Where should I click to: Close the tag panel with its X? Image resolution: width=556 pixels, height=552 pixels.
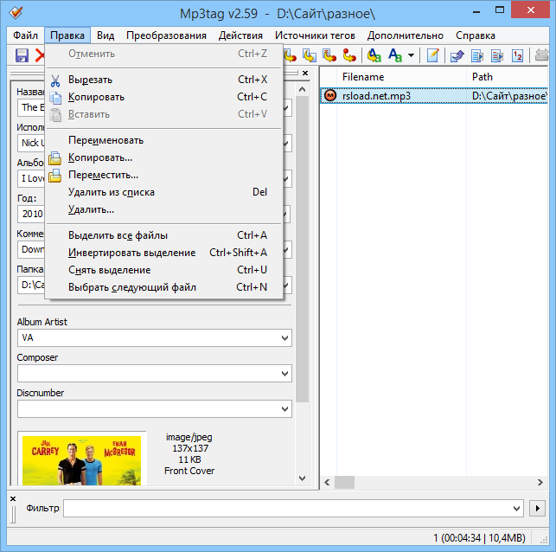[305, 73]
